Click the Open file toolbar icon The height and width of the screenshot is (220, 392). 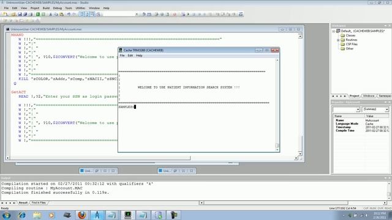(x=13, y=15)
